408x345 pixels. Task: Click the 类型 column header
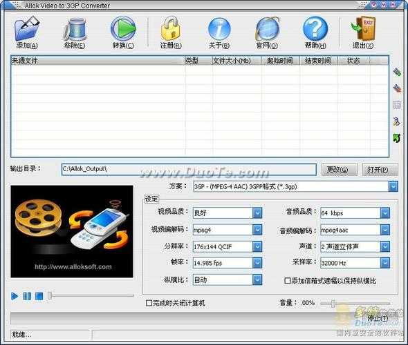pyautogui.click(x=198, y=61)
